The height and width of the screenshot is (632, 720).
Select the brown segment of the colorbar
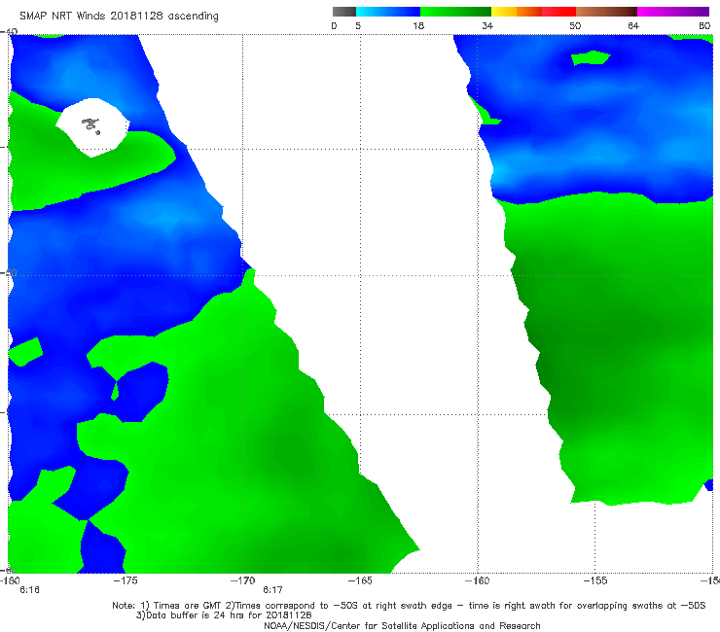point(606,12)
